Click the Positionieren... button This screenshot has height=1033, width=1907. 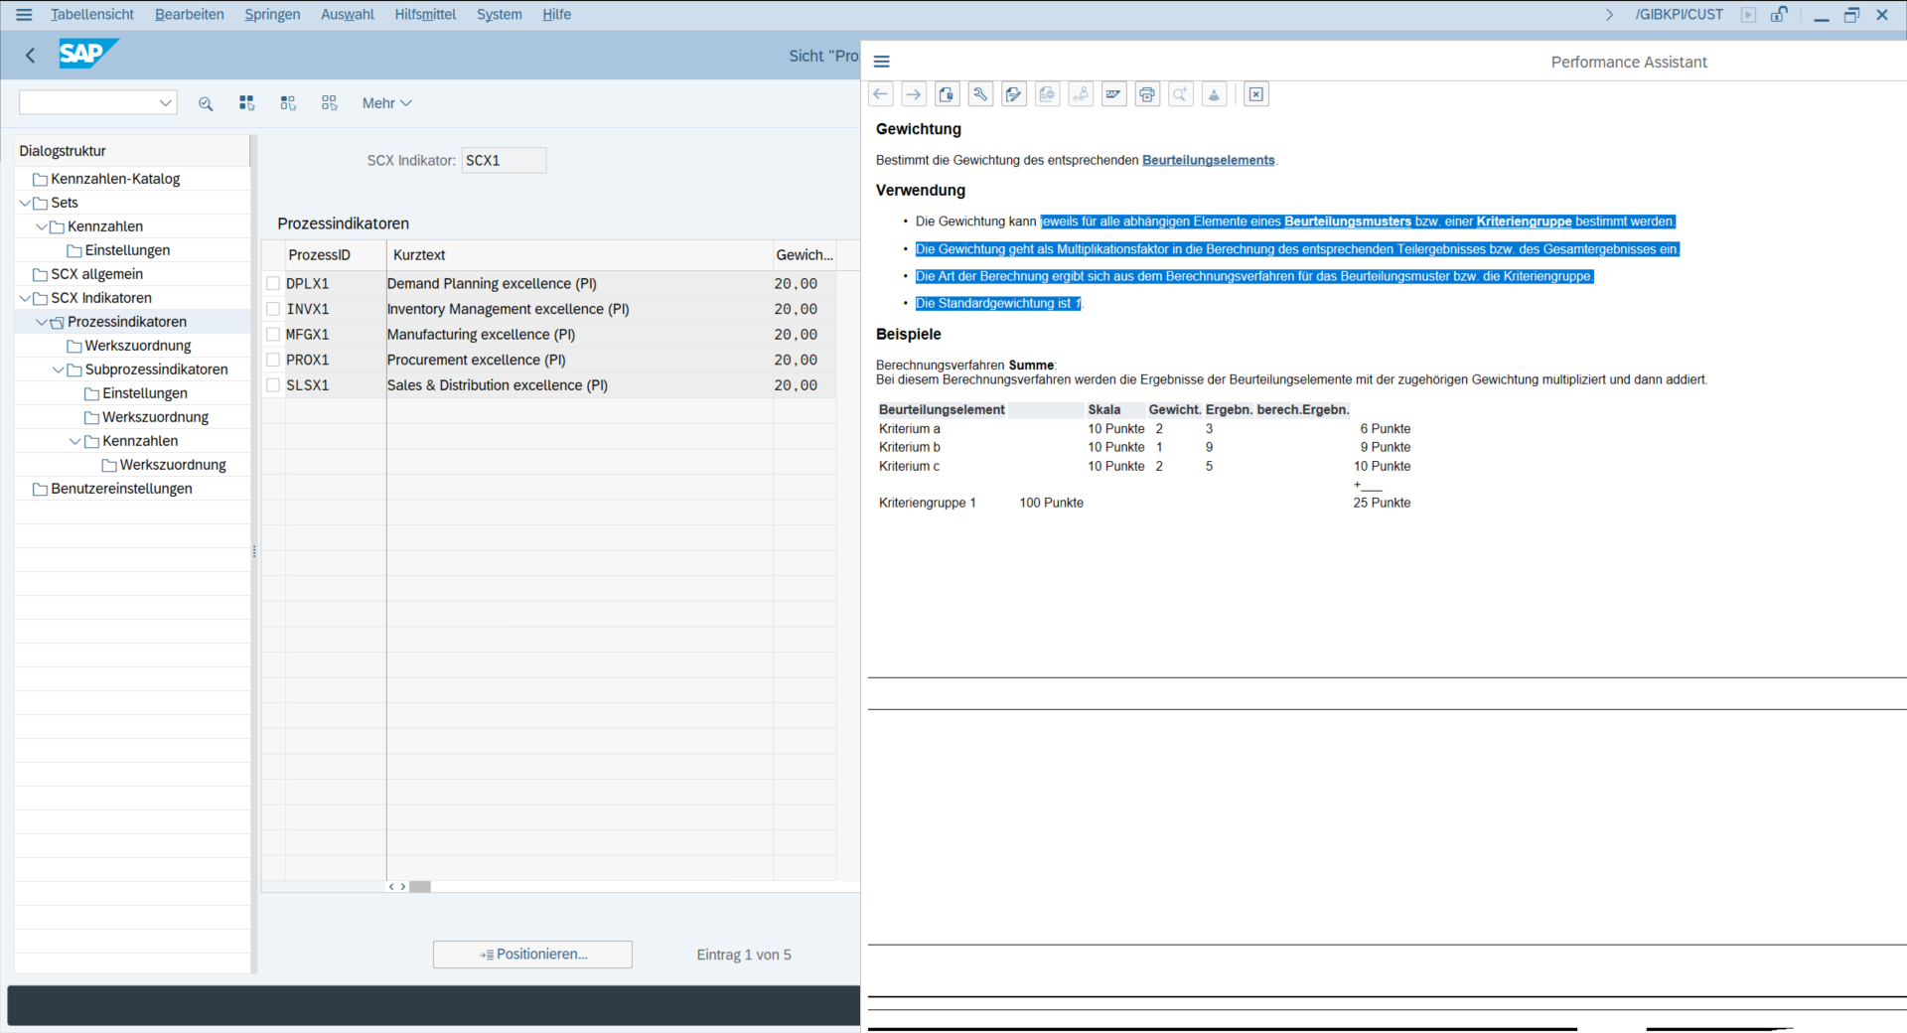coord(532,955)
